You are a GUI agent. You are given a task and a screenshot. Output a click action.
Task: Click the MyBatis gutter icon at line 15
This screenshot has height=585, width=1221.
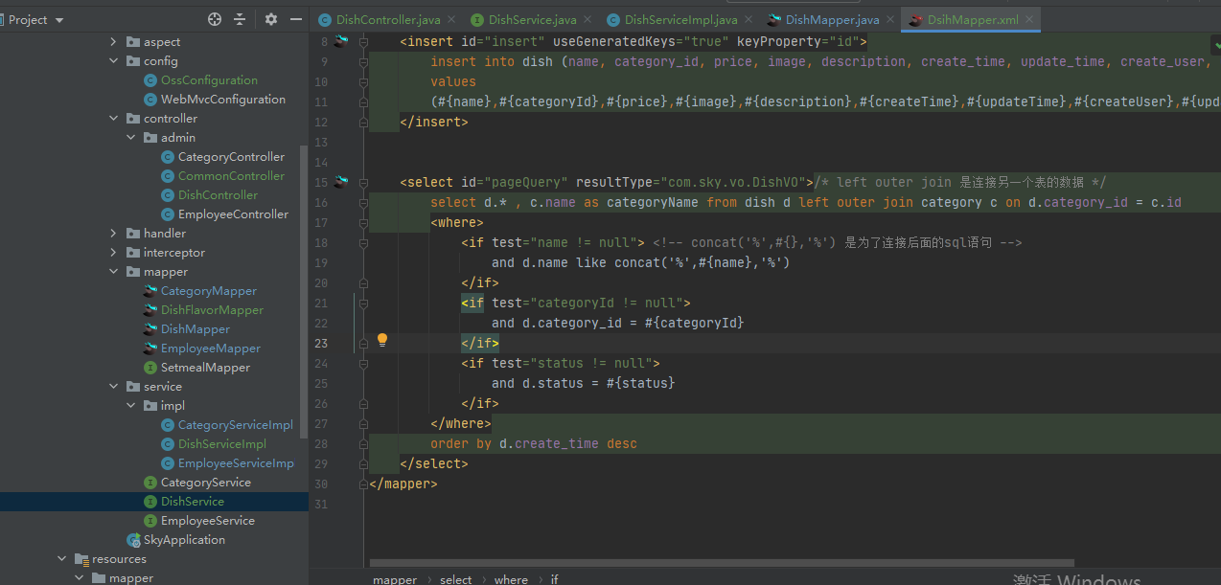(x=340, y=182)
